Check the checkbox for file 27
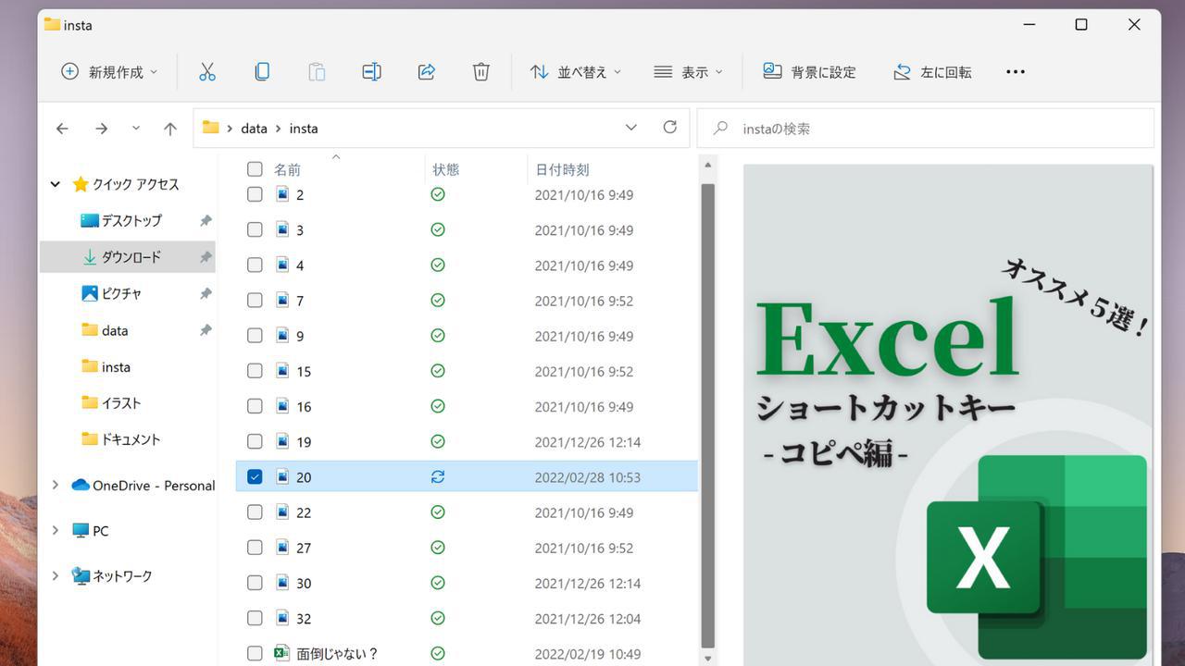Screen dimensions: 1185x666 tap(255, 548)
